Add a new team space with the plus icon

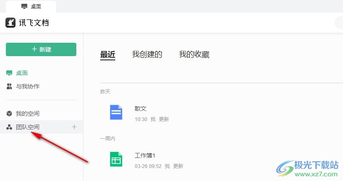pyautogui.click(x=74, y=127)
